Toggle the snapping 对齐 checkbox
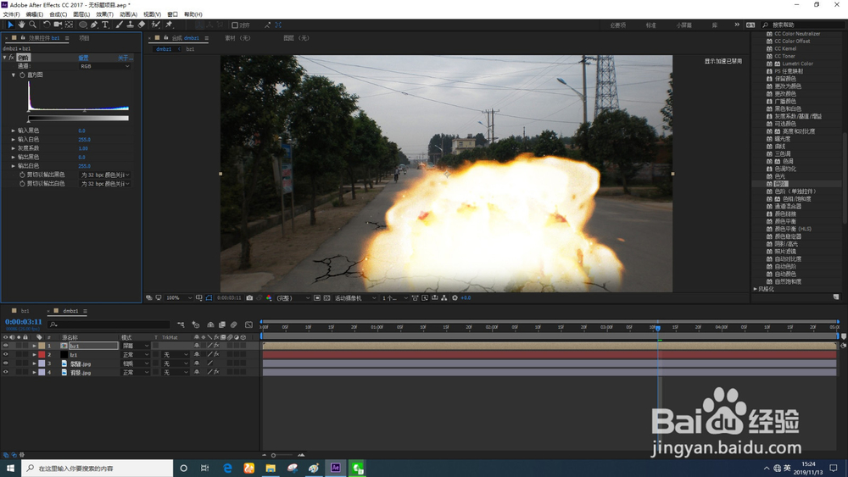Image resolution: width=848 pixels, height=477 pixels. 235,25
